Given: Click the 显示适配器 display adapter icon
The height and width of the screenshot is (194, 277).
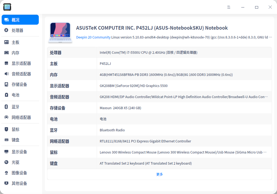Looking at the screenshot, I should tap(6, 63).
